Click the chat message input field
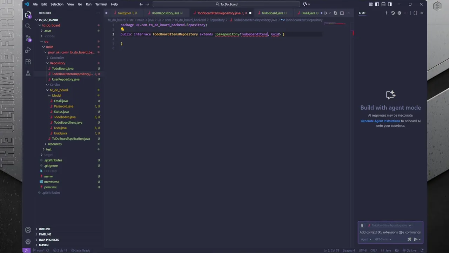This screenshot has width=449, height=253. pyautogui.click(x=390, y=232)
